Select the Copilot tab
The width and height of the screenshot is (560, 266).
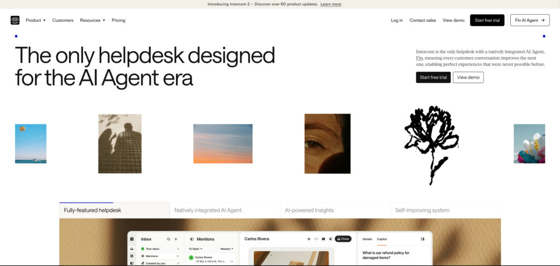coord(382,239)
